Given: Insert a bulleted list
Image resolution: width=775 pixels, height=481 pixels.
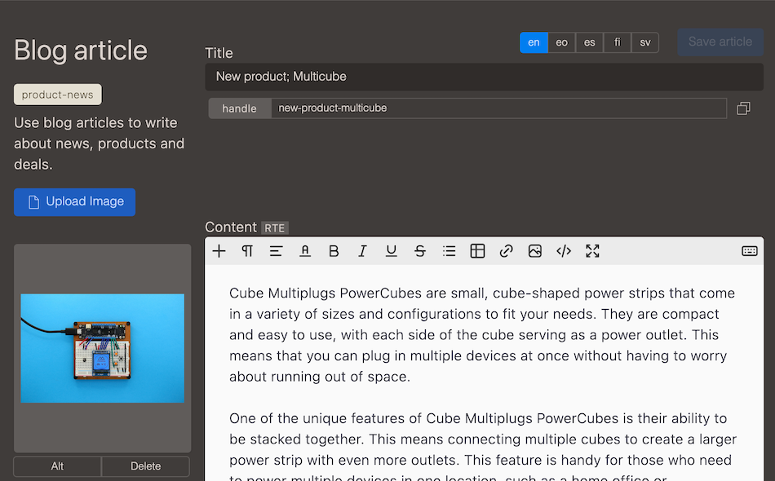Looking at the screenshot, I should click(x=449, y=251).
